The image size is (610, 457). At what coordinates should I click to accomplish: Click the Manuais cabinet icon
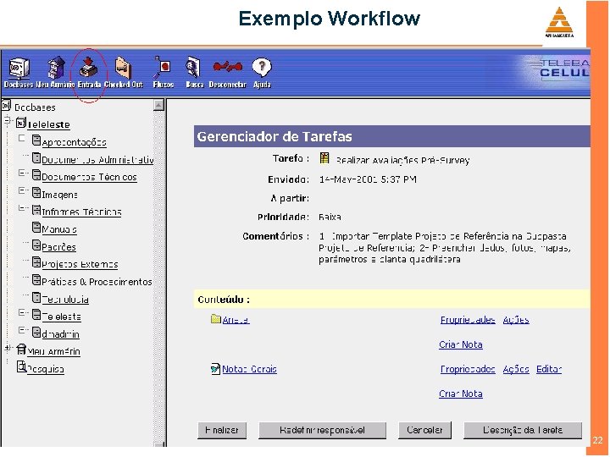click(36, 228)
